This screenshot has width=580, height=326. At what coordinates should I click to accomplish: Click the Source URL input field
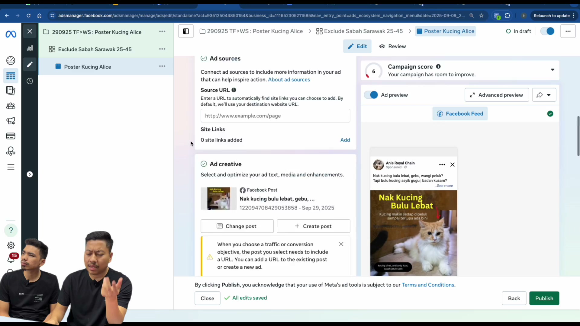point(275,116)
